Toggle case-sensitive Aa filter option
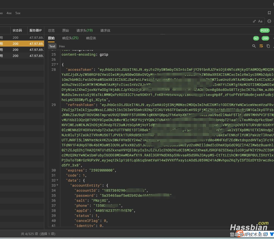This screenshot has height=239, width=274. [260, 21]
